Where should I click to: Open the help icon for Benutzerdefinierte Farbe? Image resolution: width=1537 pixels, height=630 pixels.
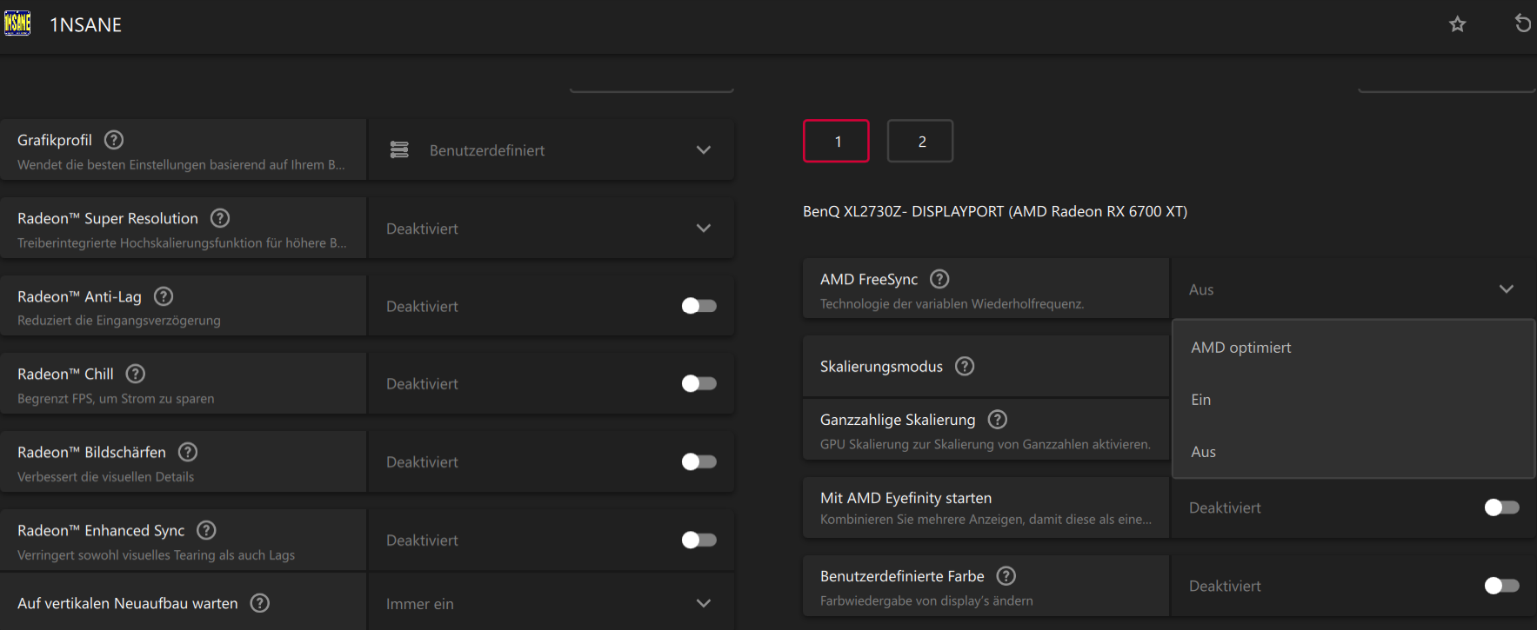1006,576
